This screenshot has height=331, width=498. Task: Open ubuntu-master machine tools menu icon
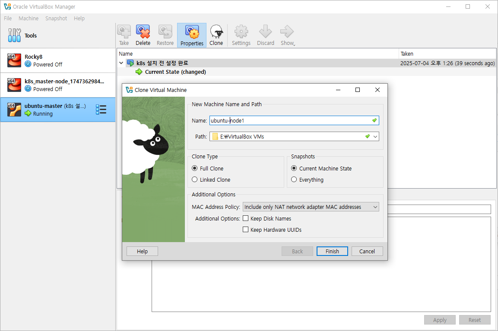coord(101,110)
